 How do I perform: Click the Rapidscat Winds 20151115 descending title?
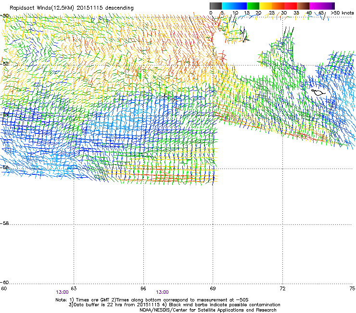(x=72, y=8)
